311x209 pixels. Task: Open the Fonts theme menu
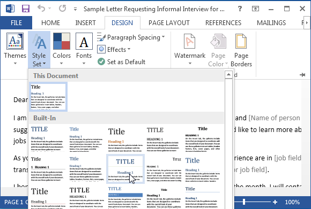pyautogui.click(x=84, y=49)
